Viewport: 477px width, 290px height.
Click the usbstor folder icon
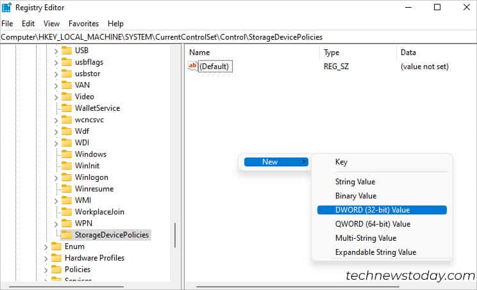pyautogui.click(x=67, y=74)
